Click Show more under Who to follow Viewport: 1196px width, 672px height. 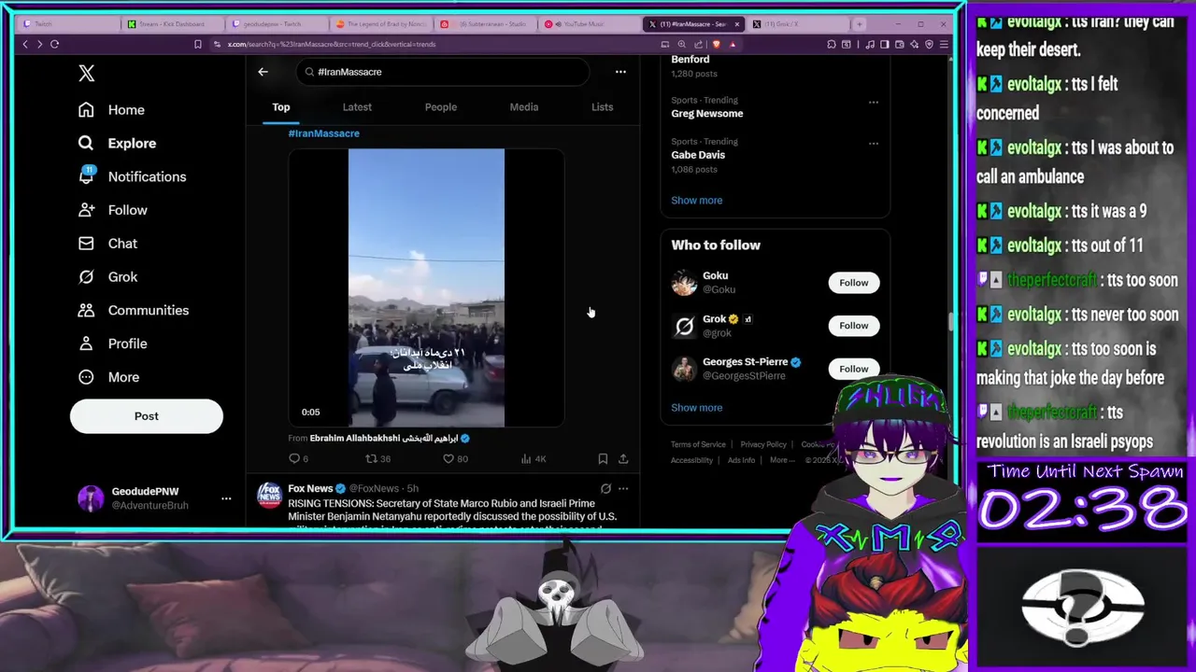pos(696,408)
